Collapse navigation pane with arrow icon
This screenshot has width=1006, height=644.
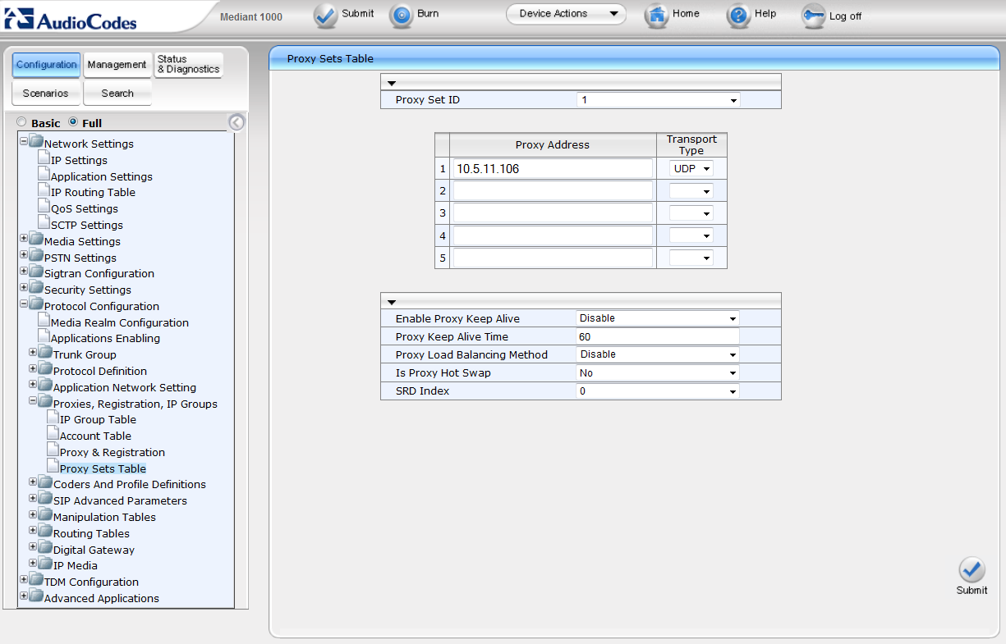pos(237,122)
